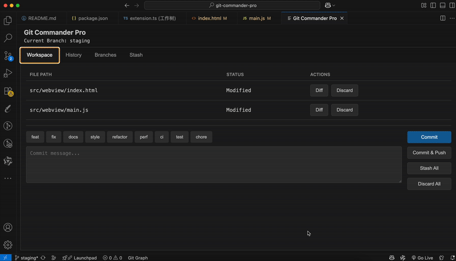
Task: Discard changes to src/webview/index.html
Action: (x=345, y=90)
